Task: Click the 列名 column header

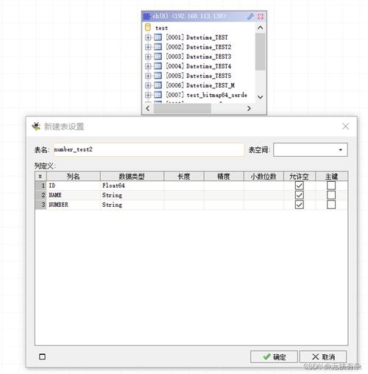Action: click(x=74, y=176)
